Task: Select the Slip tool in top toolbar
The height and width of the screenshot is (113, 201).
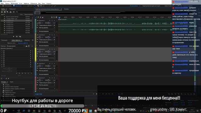Action: [x=41, y=6]
